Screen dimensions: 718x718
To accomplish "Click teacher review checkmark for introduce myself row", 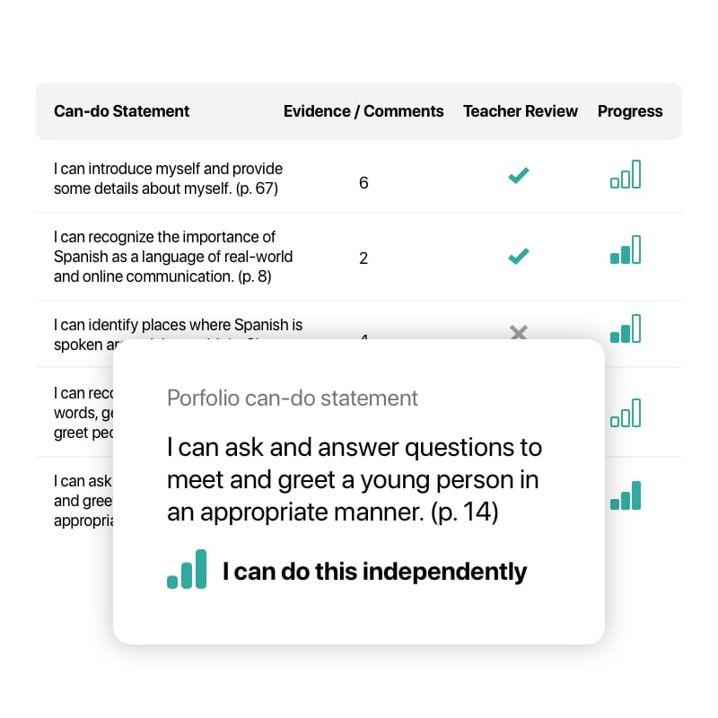I will [519, 175].
